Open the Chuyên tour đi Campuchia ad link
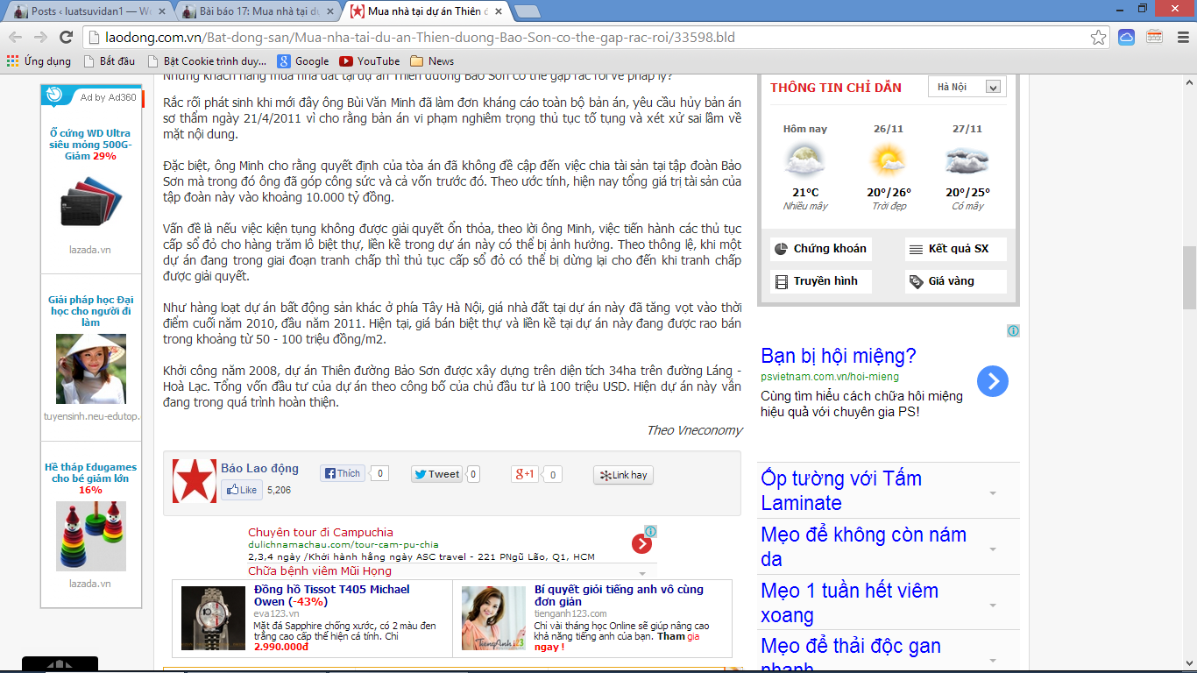Viewport: 1197px width, 673px height. click(321, 532)
